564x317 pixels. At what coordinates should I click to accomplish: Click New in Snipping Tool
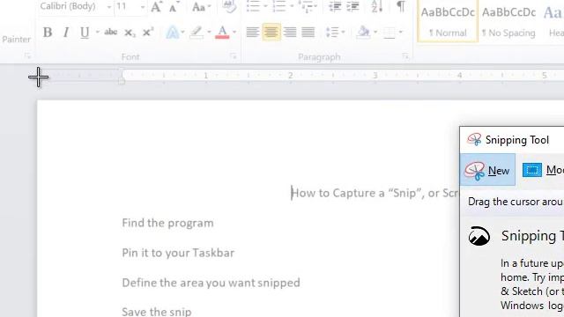pos(487,170)
